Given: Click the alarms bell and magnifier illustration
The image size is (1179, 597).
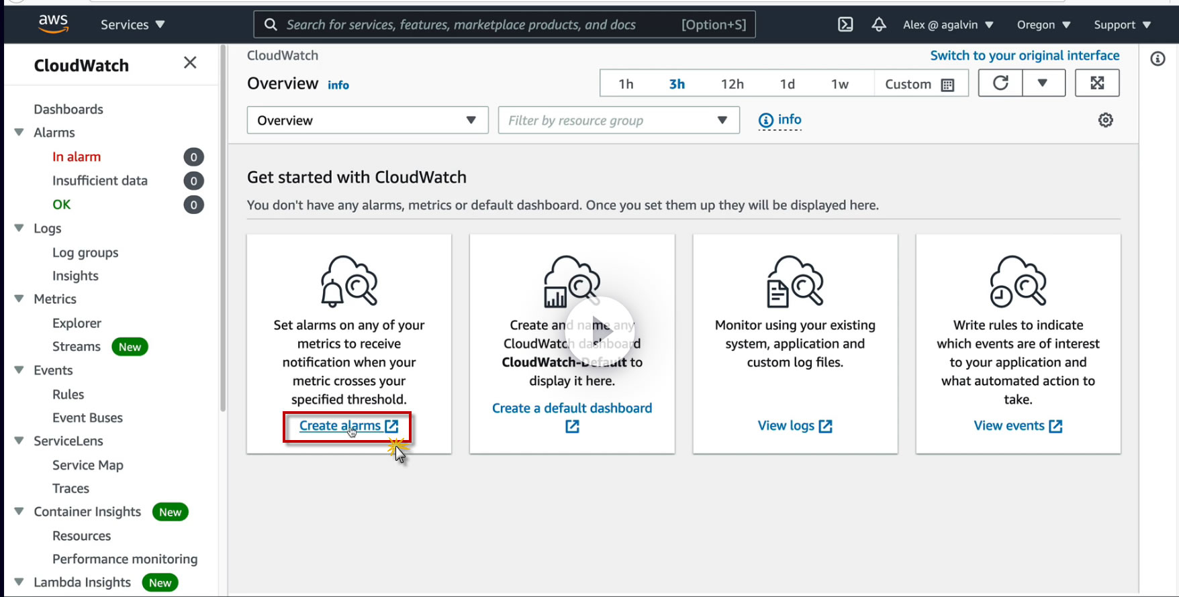Looking at the screenshot, I should coord(349,281).
